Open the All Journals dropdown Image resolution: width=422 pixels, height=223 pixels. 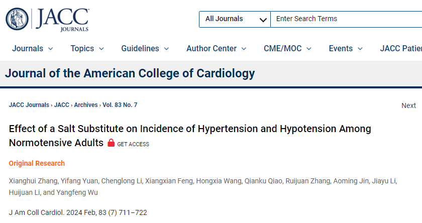click(235, 19)
